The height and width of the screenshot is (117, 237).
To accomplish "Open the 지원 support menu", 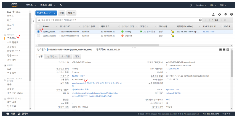I will [223, 5].
